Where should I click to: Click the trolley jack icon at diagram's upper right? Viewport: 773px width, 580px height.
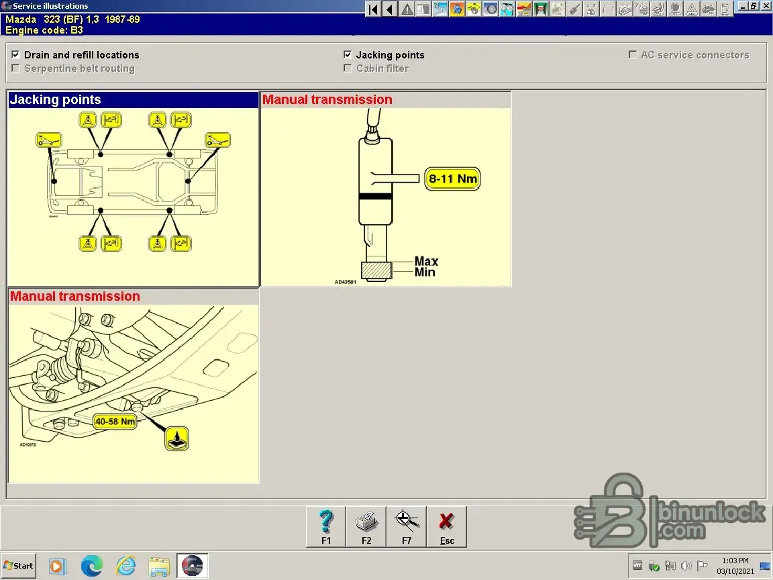pos(217,140)
